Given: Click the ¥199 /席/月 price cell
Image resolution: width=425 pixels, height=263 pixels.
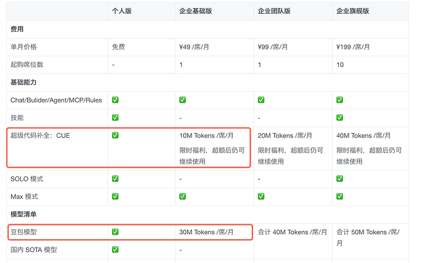Looking at the screenshot, I should [353, 47].
